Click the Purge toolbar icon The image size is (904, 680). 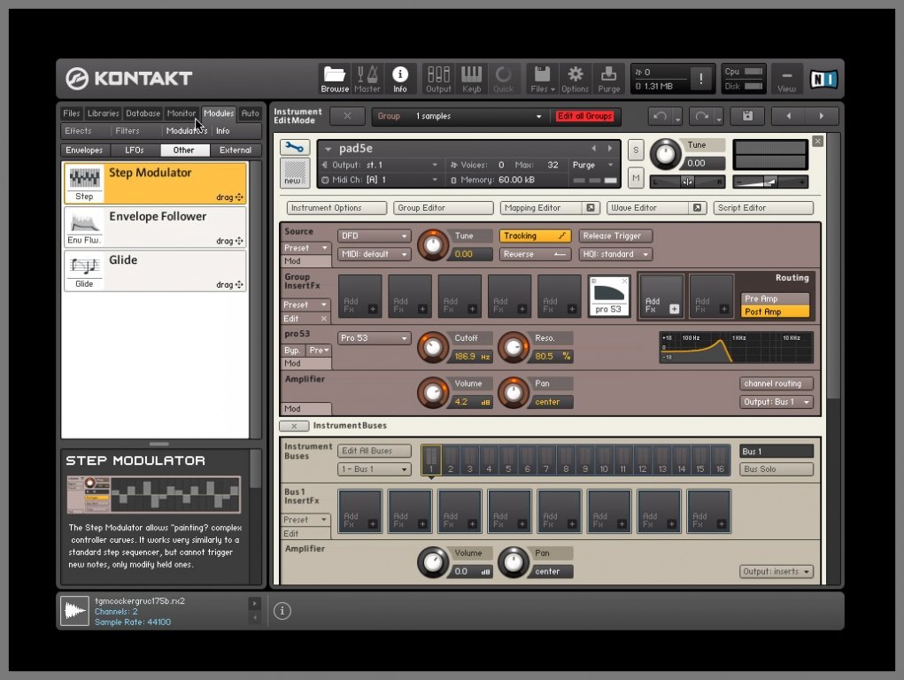609,79
